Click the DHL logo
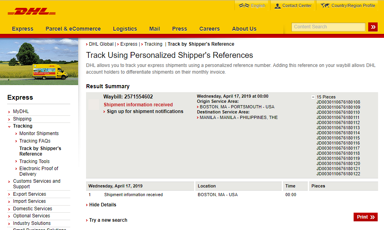Image resolution: width=384 pixels, height=230 pixels. (32, 11)
